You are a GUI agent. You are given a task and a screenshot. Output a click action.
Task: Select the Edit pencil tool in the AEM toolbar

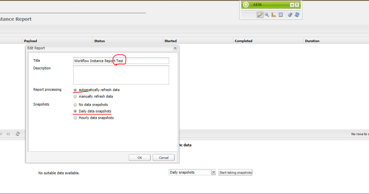click(260, 15)
